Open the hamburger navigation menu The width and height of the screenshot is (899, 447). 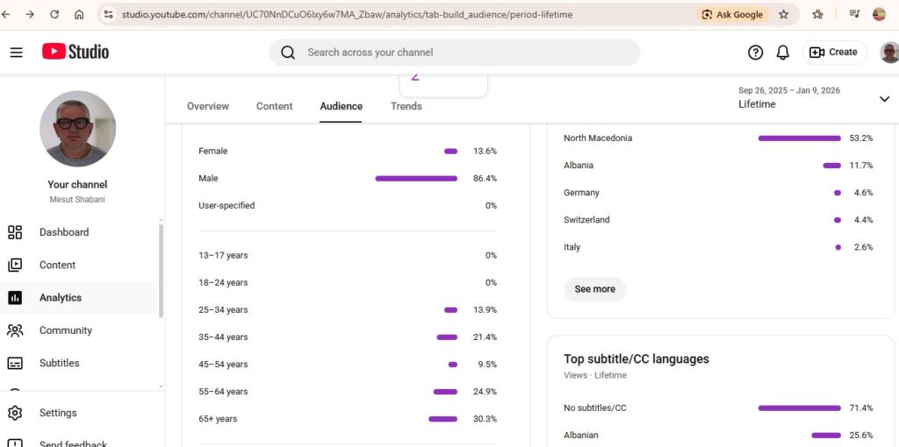pyautogui.click(x=16, y=53)
